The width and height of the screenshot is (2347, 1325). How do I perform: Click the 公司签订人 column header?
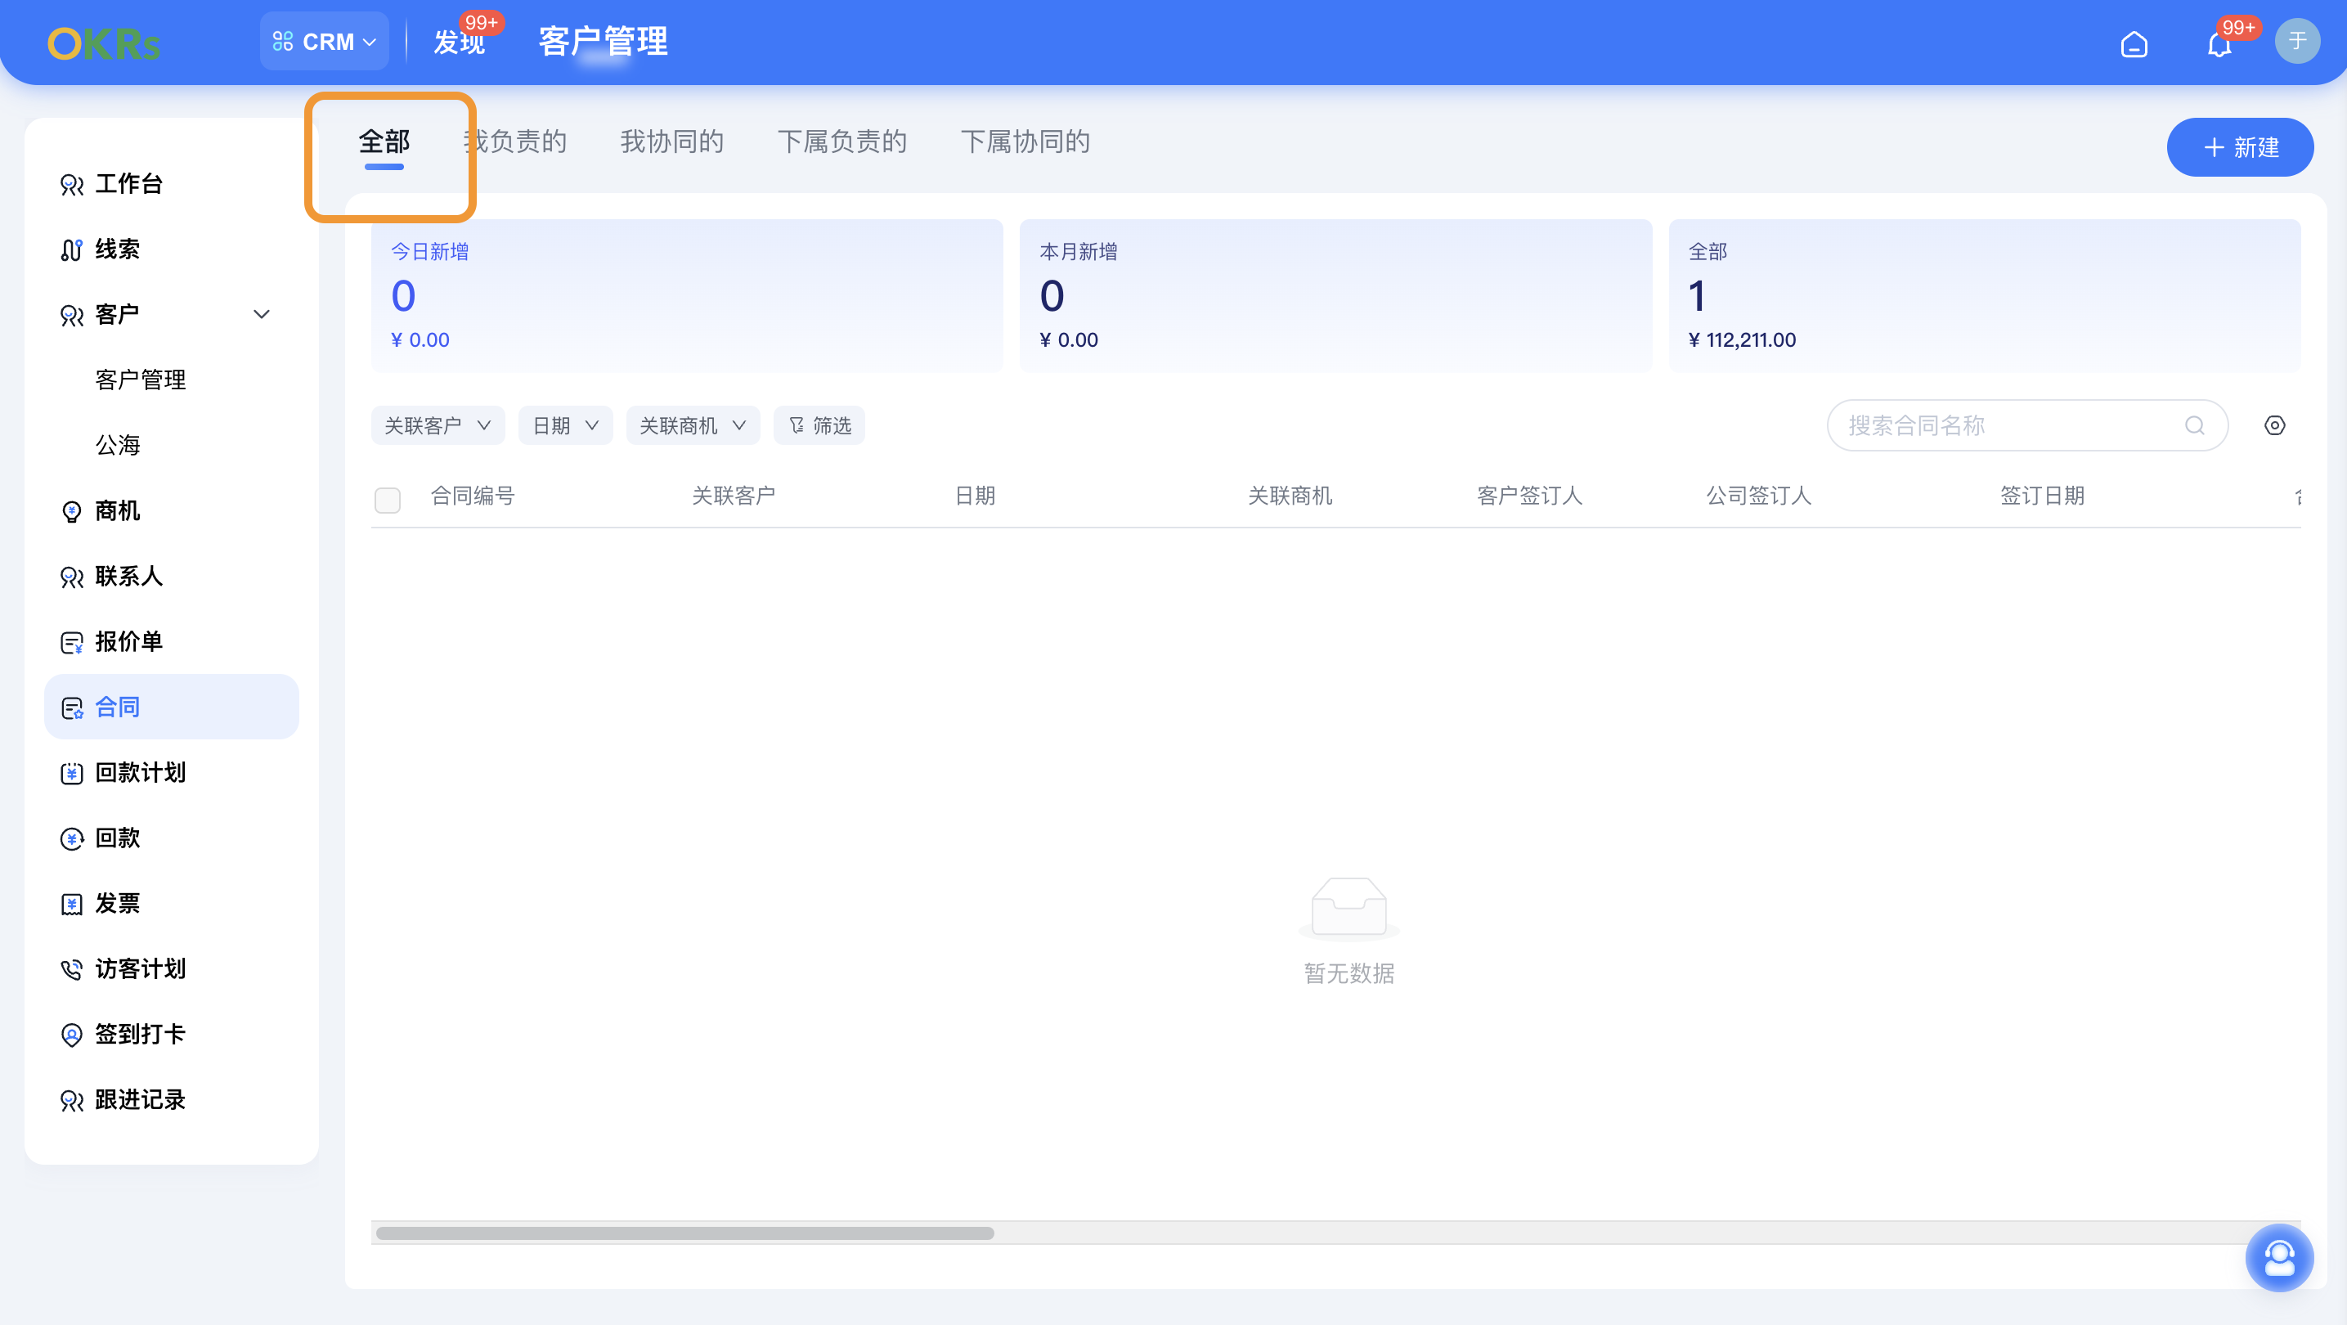coord(1759,496)
